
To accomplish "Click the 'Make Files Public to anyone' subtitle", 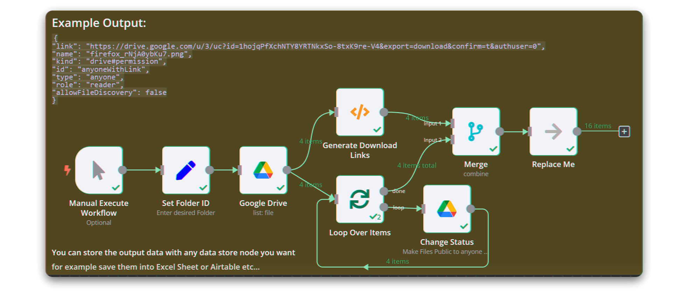I will tap(445, 252).
